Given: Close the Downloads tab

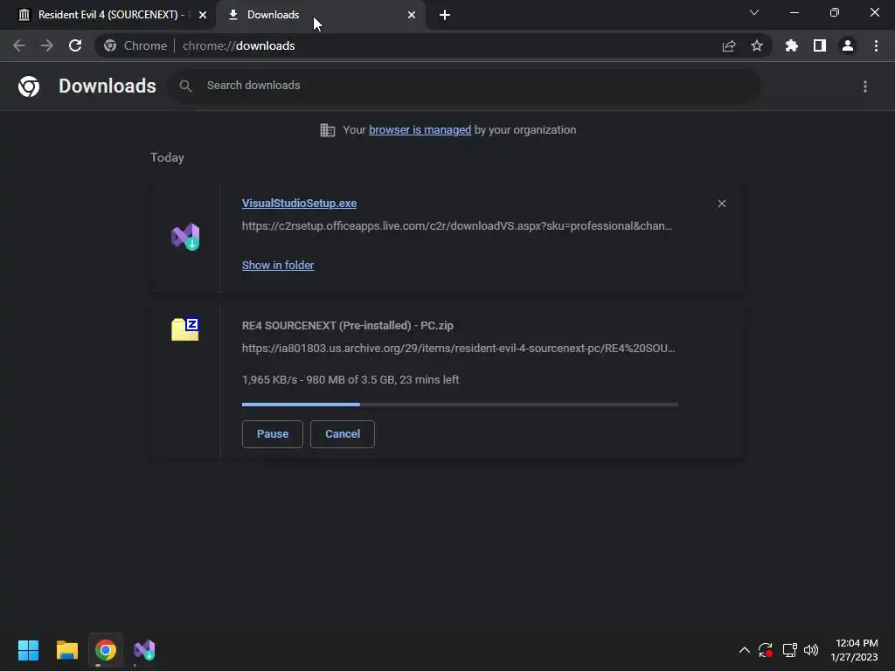Looking at the screenshot, I should point(412,15).
